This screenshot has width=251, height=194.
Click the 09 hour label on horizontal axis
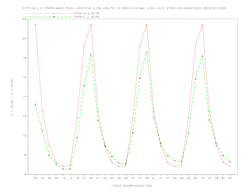pos(56,178)
